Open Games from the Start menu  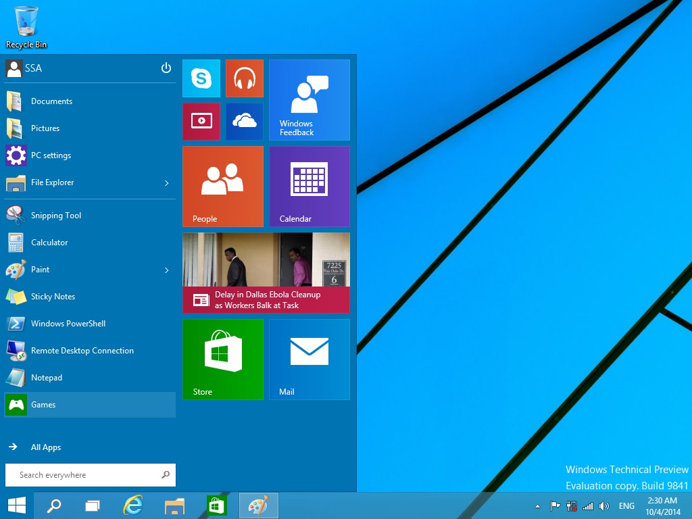pyautogui.click(x=90, y=405)
